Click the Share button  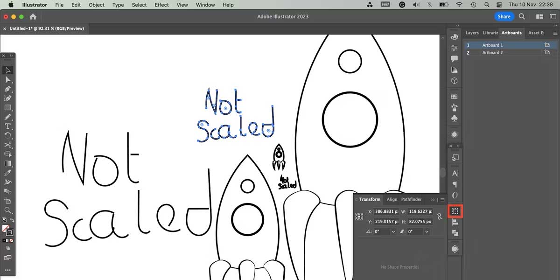504,16
